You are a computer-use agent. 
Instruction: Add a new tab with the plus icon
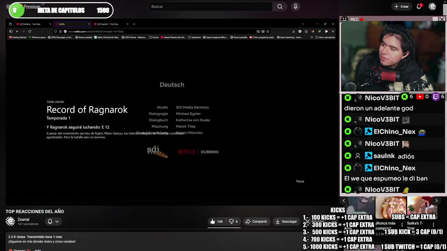134,24
